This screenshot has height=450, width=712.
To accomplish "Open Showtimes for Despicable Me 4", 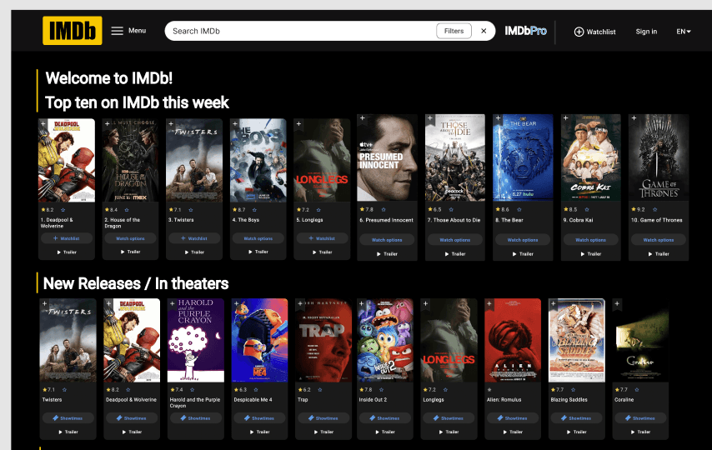I will (x=260, y=417).
